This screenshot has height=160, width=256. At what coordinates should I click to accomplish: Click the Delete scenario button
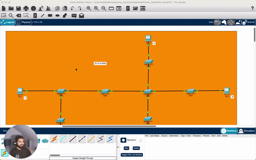(136, 148)
